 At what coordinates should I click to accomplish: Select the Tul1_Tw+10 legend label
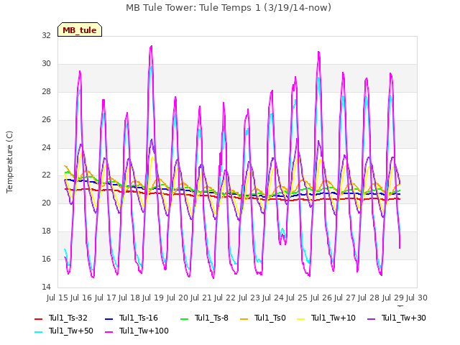click(x=333, y=318)
